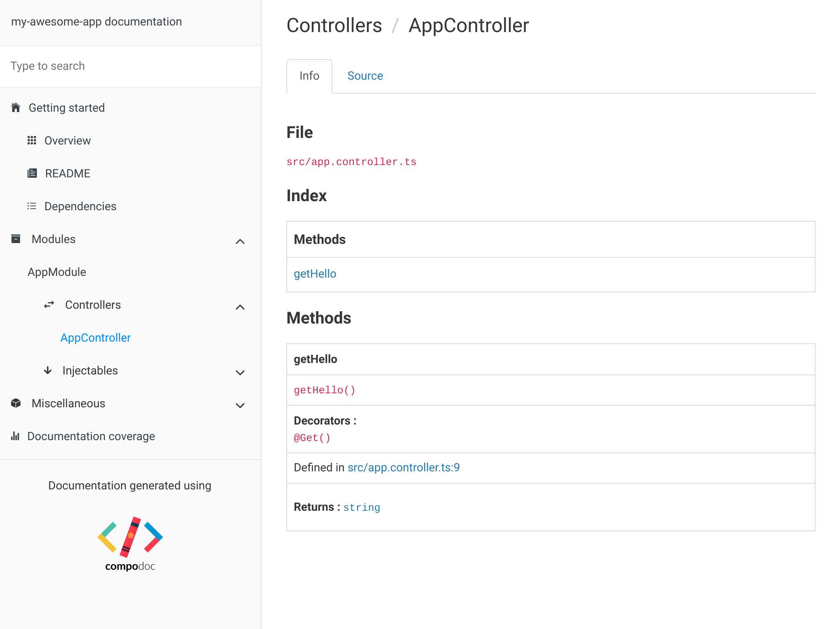839x629 pixels.
Task: Click the bar chart icon for Documentation coverage
Action: click(x=15, y=436)
